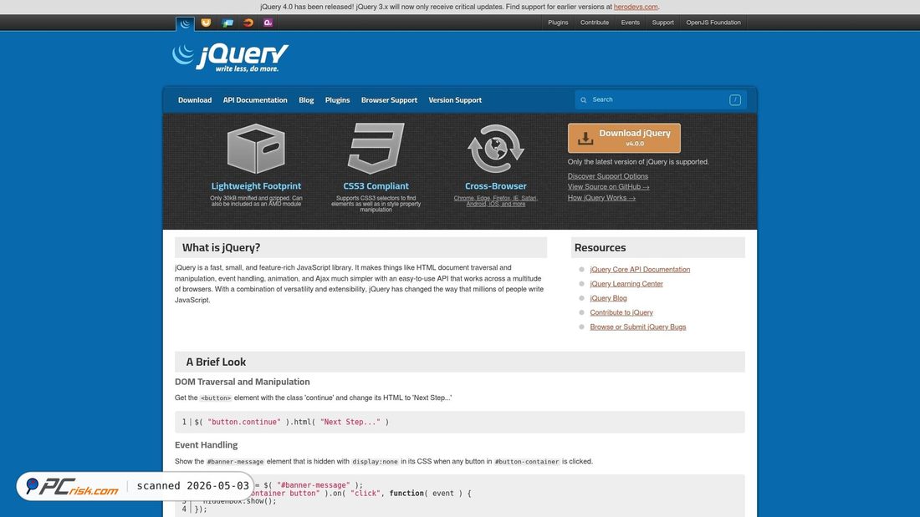
Task: Click the Cross-Browser heading
Action: point(496,185)
